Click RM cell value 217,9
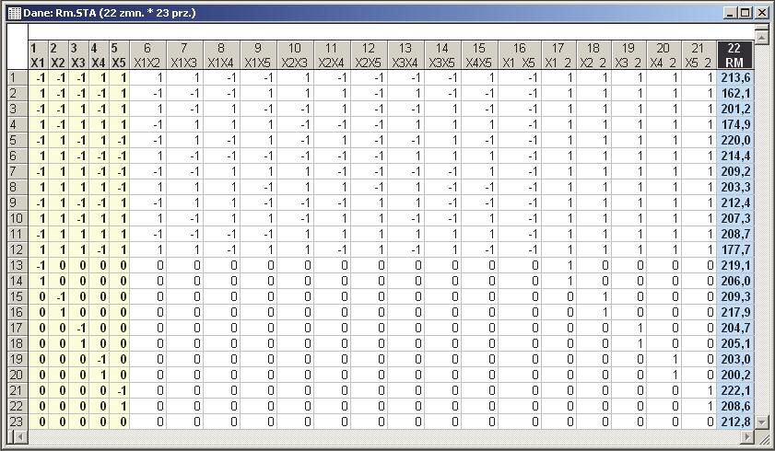 point(735,312)
